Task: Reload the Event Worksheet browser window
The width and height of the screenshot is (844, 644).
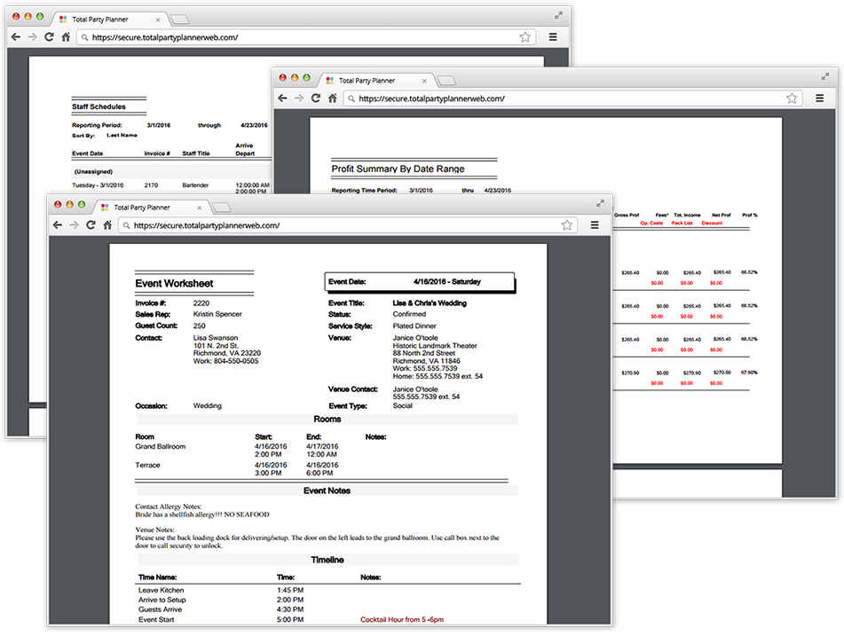Action: (91, 225)
